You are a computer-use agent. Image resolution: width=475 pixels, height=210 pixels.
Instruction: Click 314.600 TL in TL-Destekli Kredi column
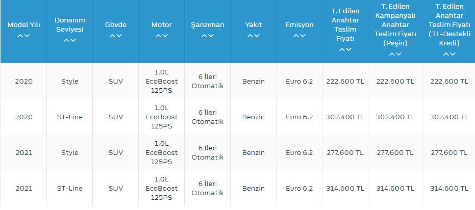click(449, 188)
